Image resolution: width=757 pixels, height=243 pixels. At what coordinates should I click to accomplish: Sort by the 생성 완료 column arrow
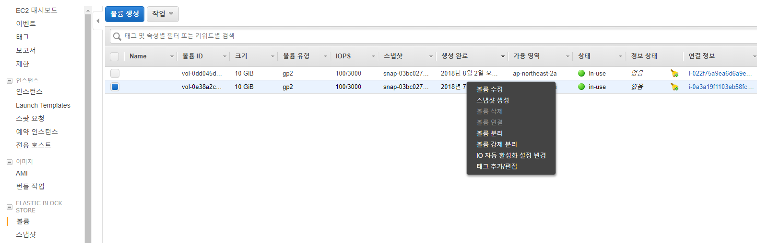(503, 56)
